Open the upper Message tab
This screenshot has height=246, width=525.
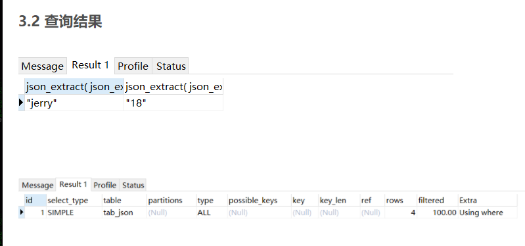click(43, 66)
